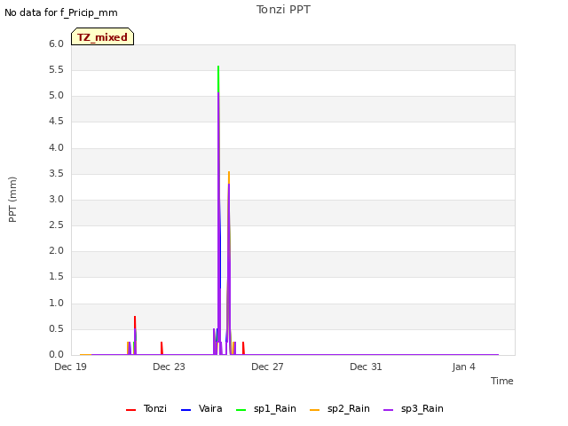Click the red Tonzi spike before Dec 23
The width and height of the screenshot is (568, 426).
[162, 348]
